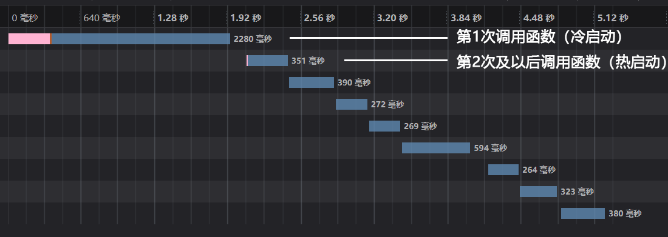Select the 264 毫秒 request bar
The width and height of the screenshot is (668, 237).
pyautogui.click(x=503, y=170)
